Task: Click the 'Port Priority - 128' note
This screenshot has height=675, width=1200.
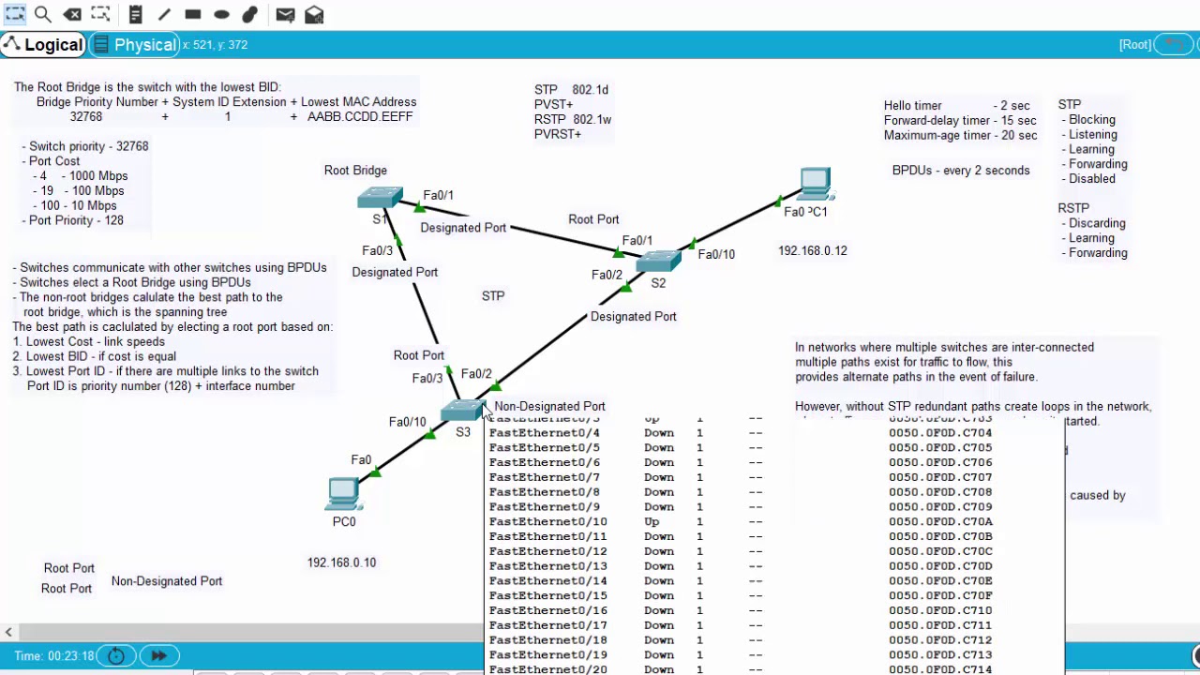Action: [x=73, y=219]
